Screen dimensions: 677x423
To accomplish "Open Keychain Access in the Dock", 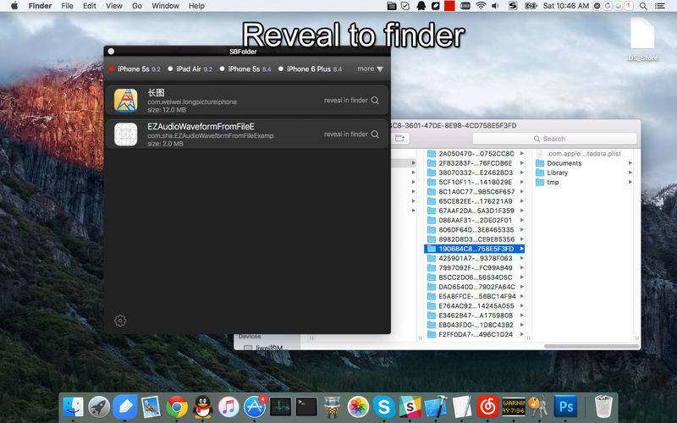I will 538,407.
